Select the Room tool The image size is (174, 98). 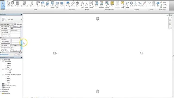[x=97, y=4]
